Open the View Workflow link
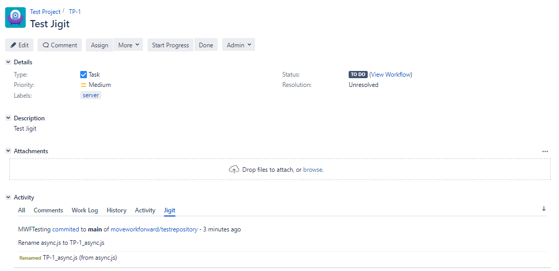Image resolution: width=559 pixels, height=271 pixels. click(x=390, y=75)
